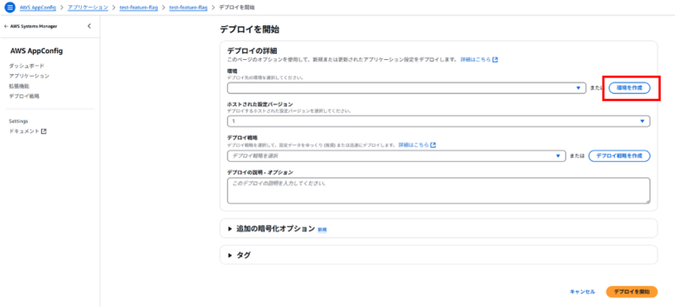Open ドキュメント external link in sidebar
The height and width of the screenshot is (307, 675).
click(28, 132)
